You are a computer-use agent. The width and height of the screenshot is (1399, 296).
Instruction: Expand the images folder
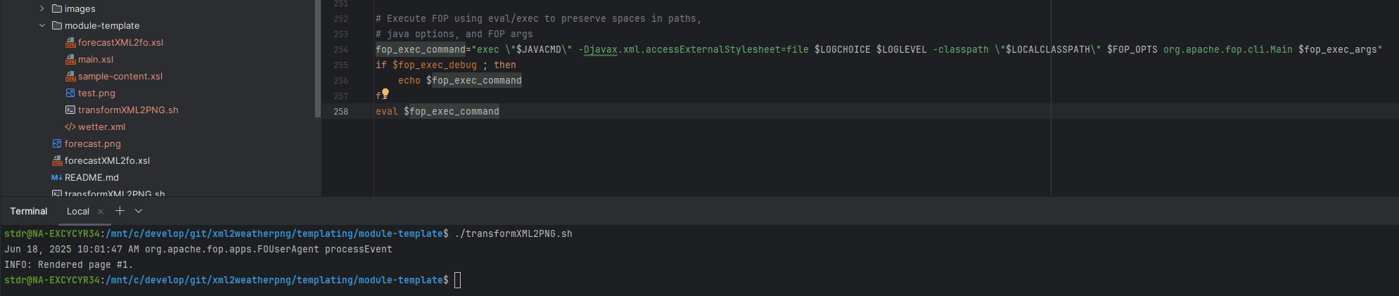pos(42,8)
